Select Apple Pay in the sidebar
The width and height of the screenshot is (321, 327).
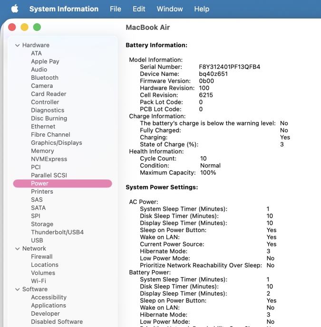click(x=45, y=62)
